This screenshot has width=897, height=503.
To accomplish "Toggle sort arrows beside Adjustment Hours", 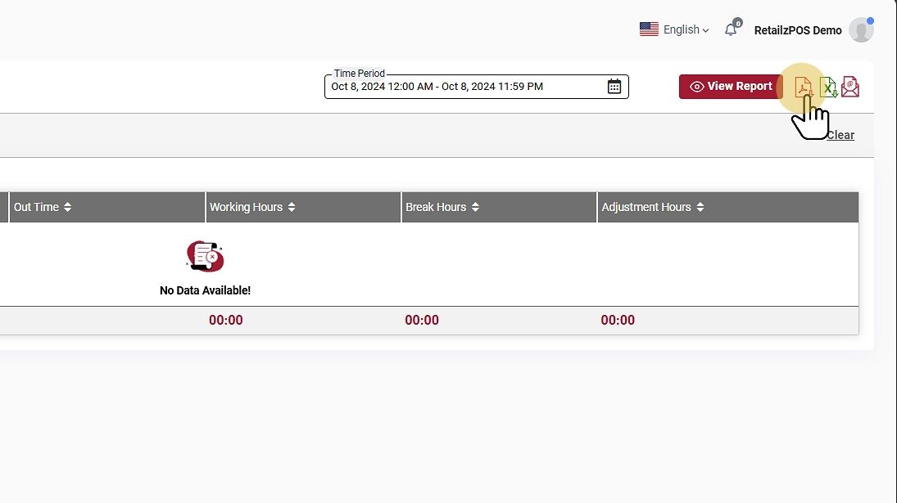I will point(700,208).
